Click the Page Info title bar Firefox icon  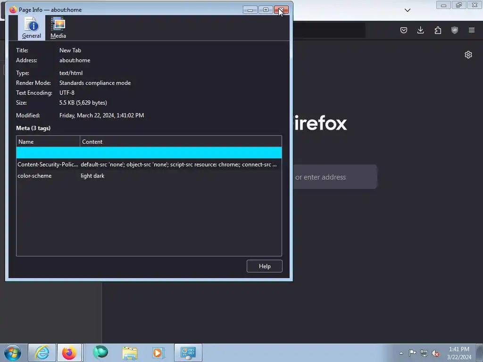click(x=13, y=10)
